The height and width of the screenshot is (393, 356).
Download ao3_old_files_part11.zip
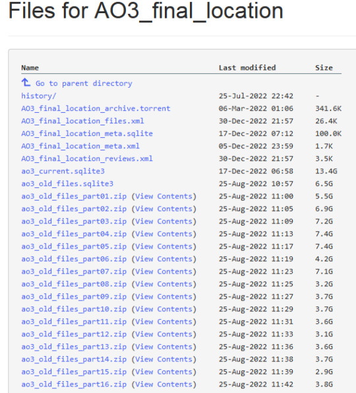pos(74,322)
